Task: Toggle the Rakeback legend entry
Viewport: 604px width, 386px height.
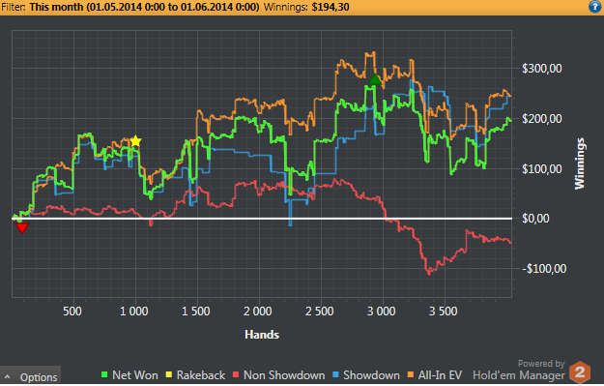Action: click(195, 375)
